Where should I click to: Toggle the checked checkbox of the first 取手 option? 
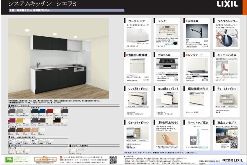coord(9,139)
